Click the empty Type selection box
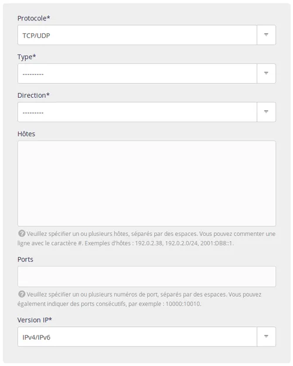The width and height of the screenshot is (293, 366). click(x=137, y=73)
